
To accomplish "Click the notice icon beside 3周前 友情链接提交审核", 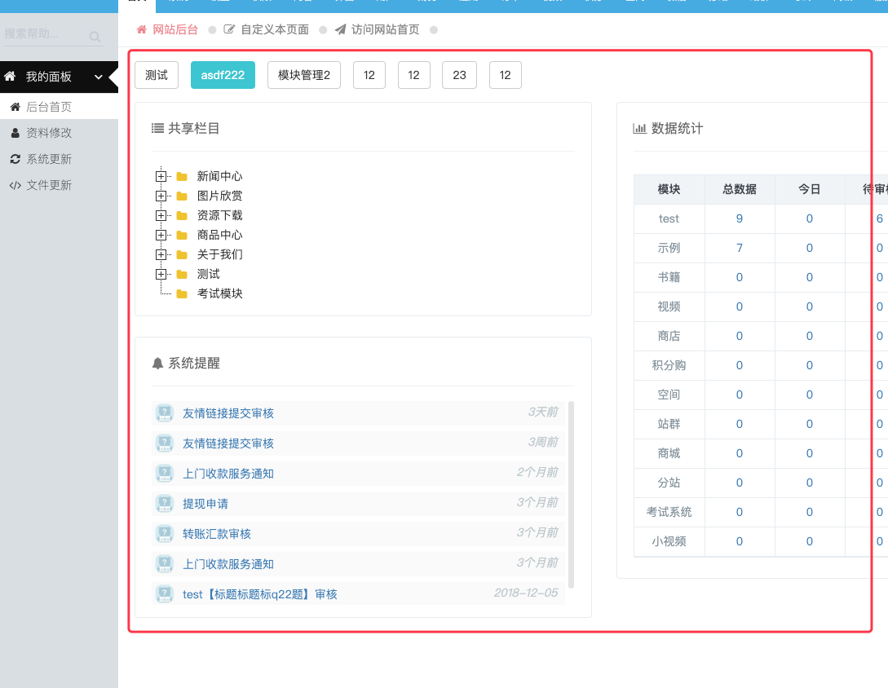I will pos(165,443).
